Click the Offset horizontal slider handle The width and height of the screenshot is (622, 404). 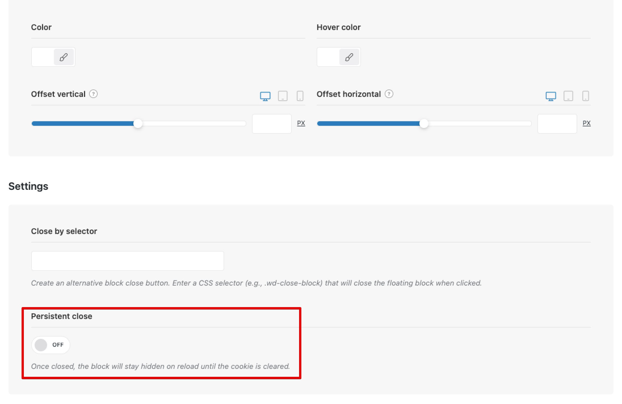[424, 124]
